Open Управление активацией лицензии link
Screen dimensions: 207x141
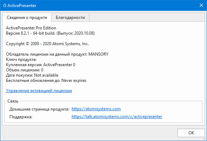(x=39, y=91)
